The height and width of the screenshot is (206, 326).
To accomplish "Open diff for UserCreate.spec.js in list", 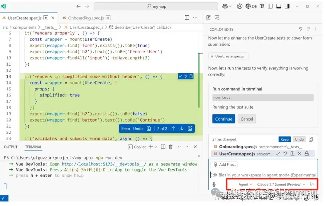I will (x=292, y=154).
